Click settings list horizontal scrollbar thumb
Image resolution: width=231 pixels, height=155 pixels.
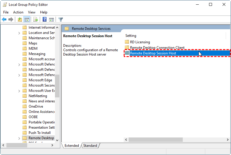click(156, 139)
